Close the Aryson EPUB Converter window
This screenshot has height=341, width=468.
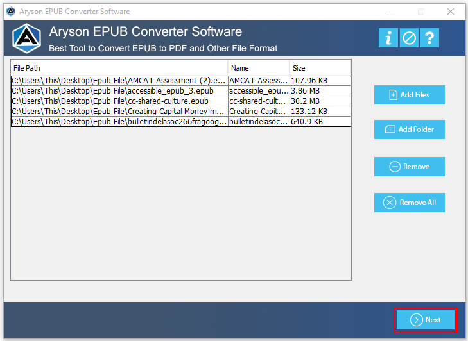coord(451,12)
